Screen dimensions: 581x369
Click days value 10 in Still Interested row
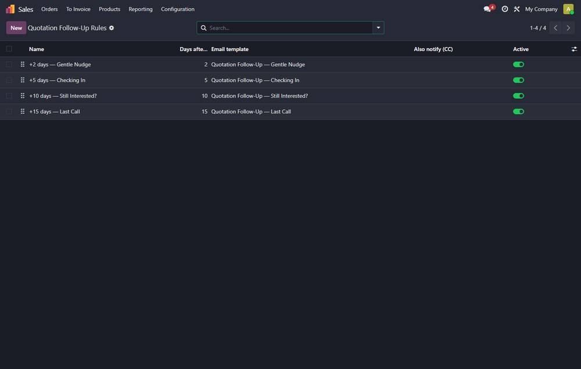tap(205, 95)
